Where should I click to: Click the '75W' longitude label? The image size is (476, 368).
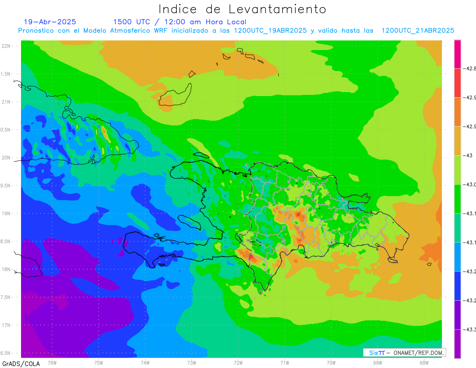pyautogui.click(x=99, y=363)
